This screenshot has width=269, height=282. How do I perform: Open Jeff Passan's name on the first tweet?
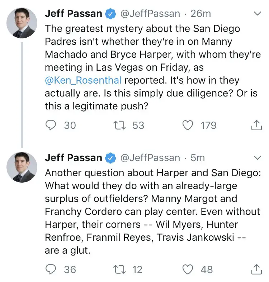(x=74, y=14)
